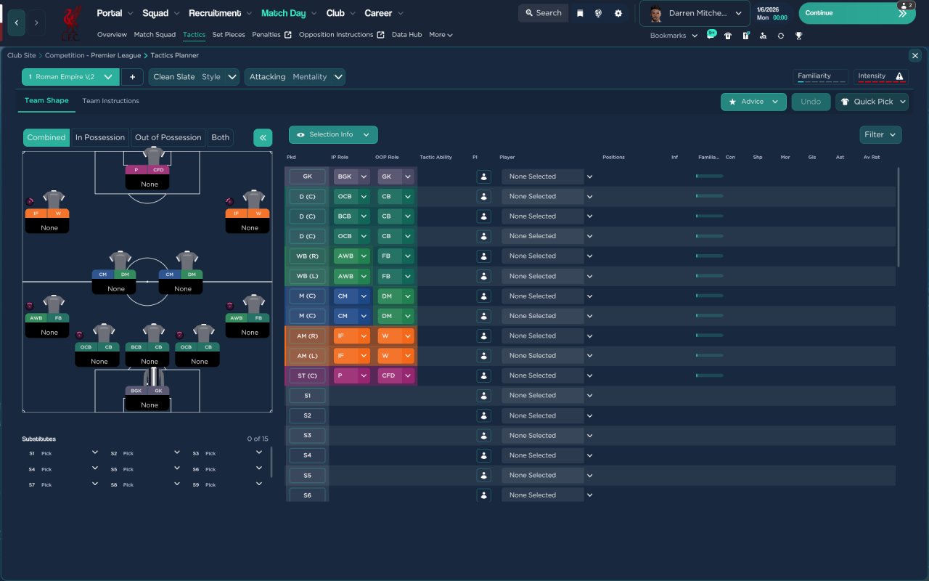Click the Continue button
Screen dimensions: 929x581
[x=857, y=13]
